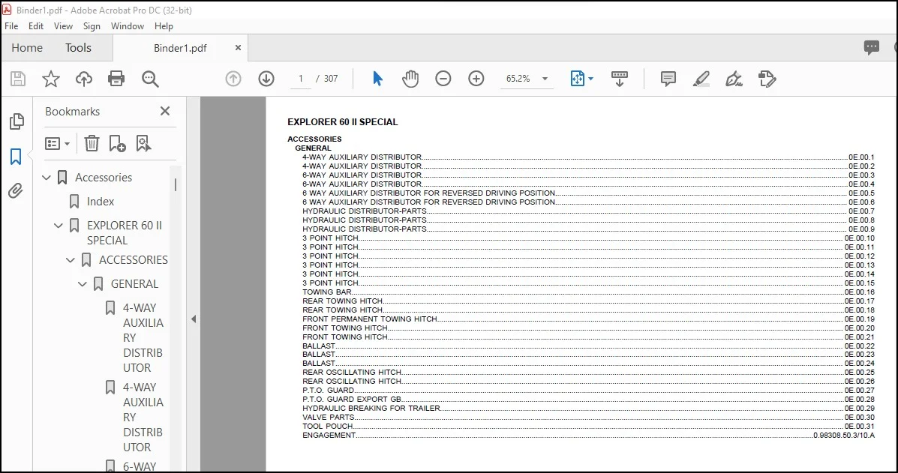
Task: Click ENGAGEMENT contents entry
Action: (329, 436)
